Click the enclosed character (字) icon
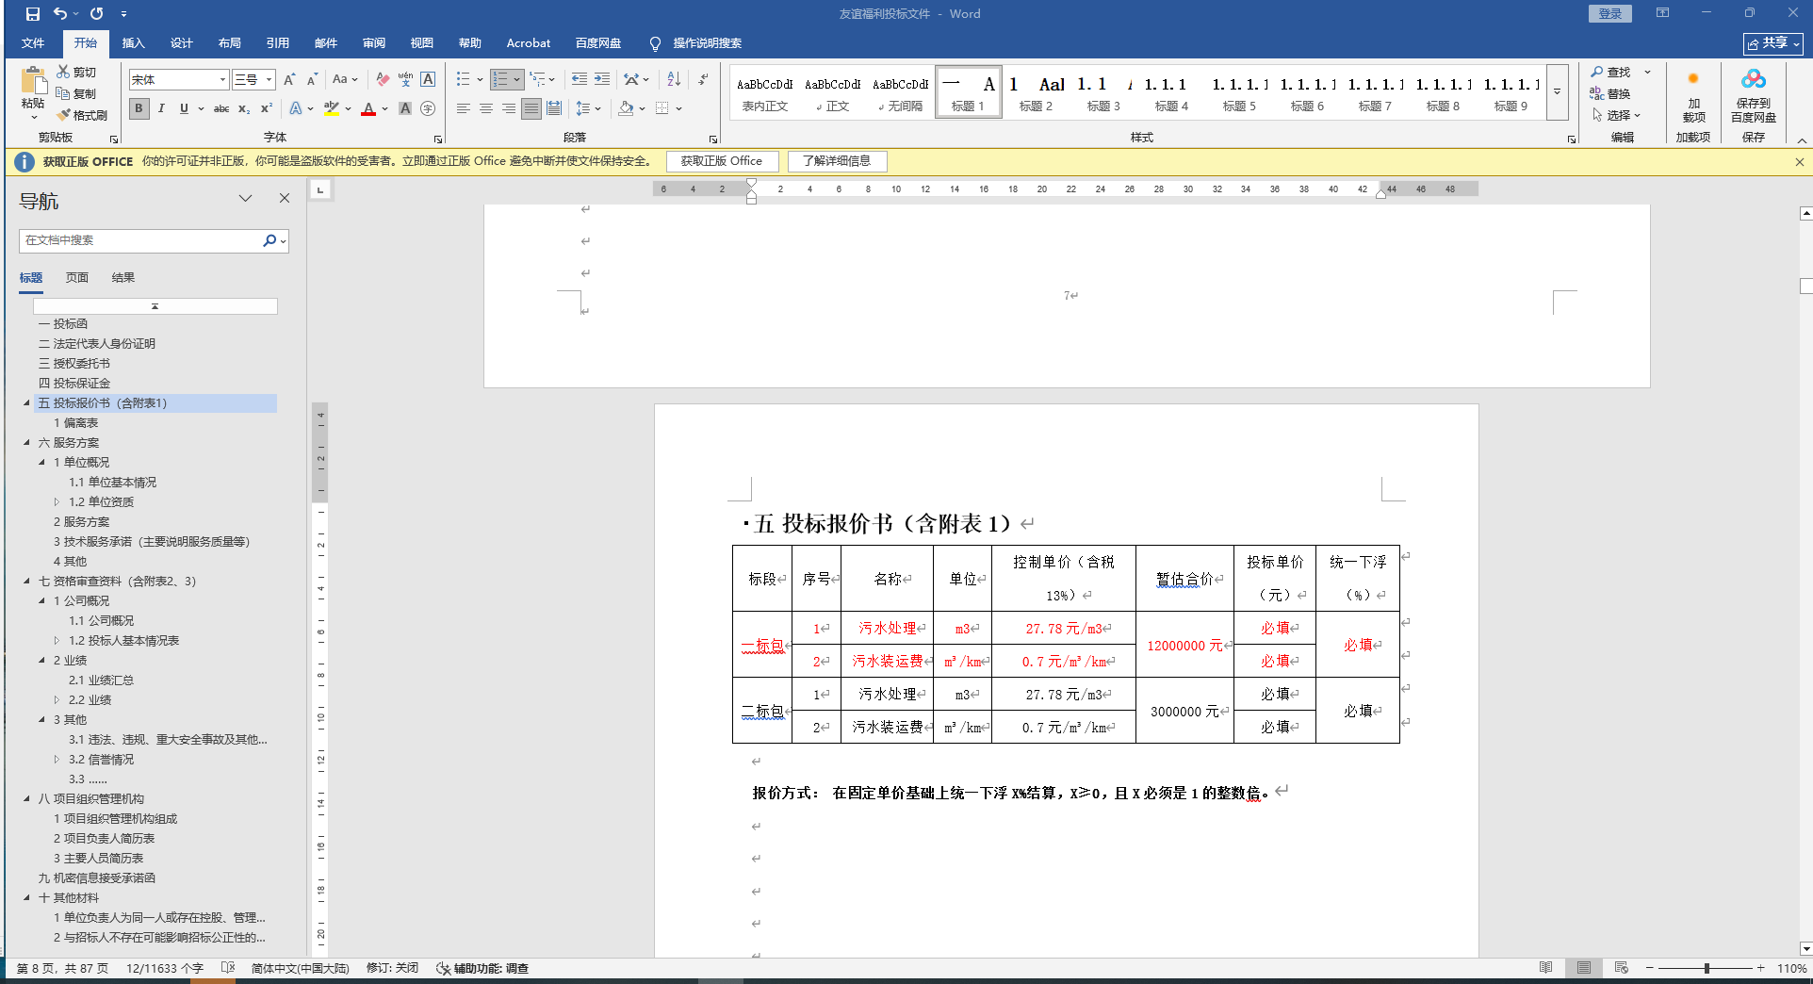The image size is (1813, 984). [428, 108]
